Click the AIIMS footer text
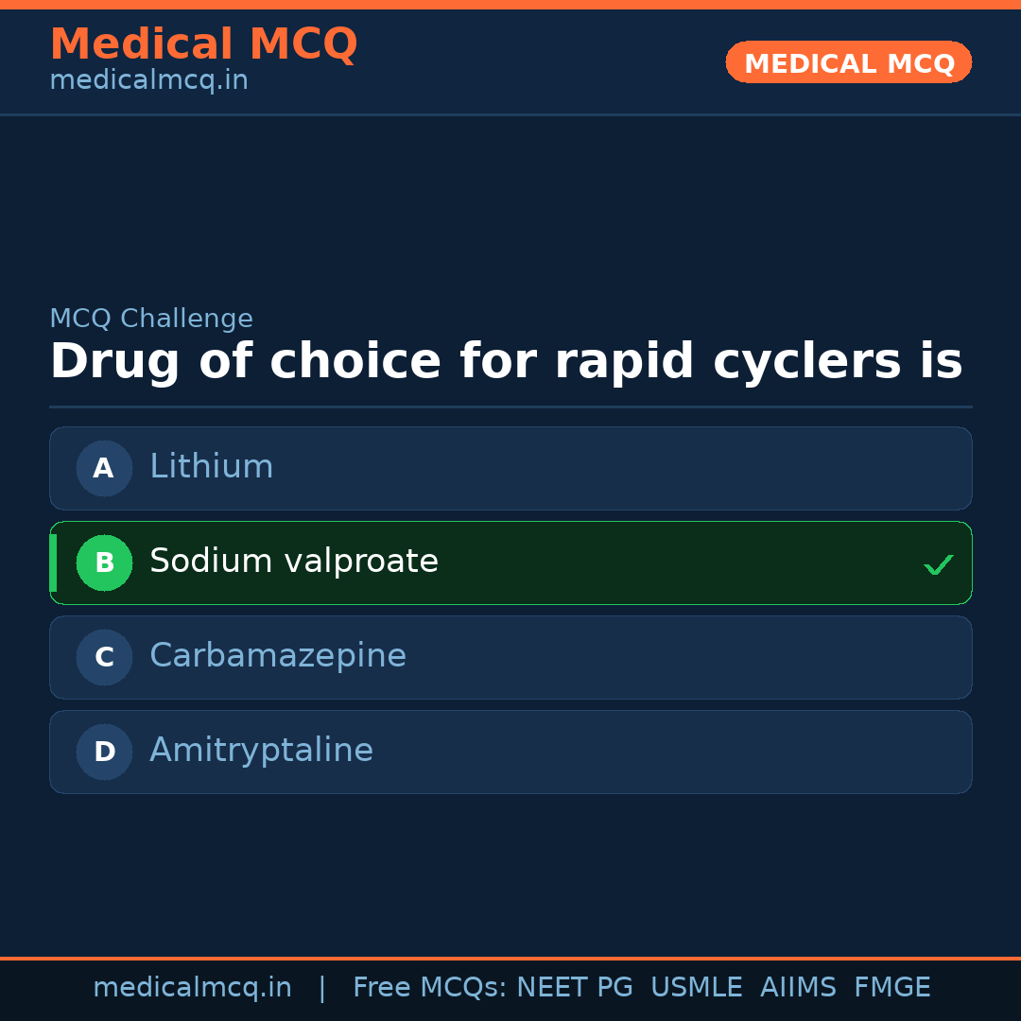1021x1021 pixels. pos(798,988)
